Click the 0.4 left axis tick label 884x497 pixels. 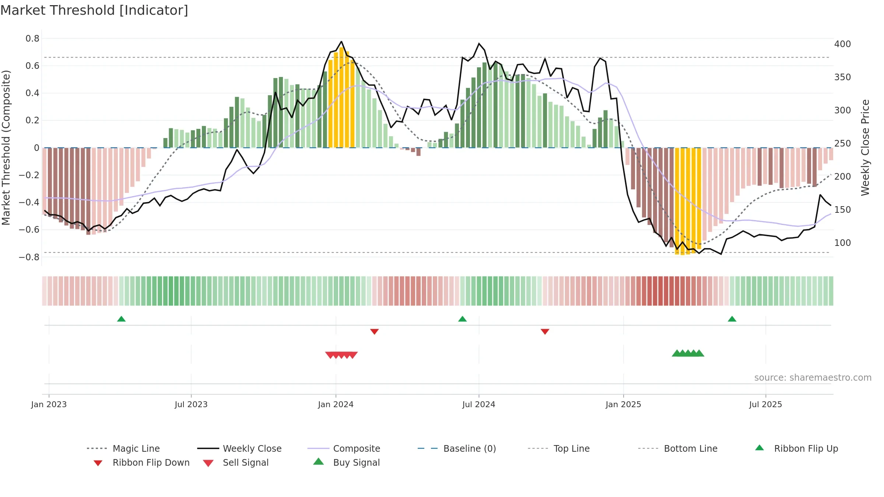(x=32, y=93)
